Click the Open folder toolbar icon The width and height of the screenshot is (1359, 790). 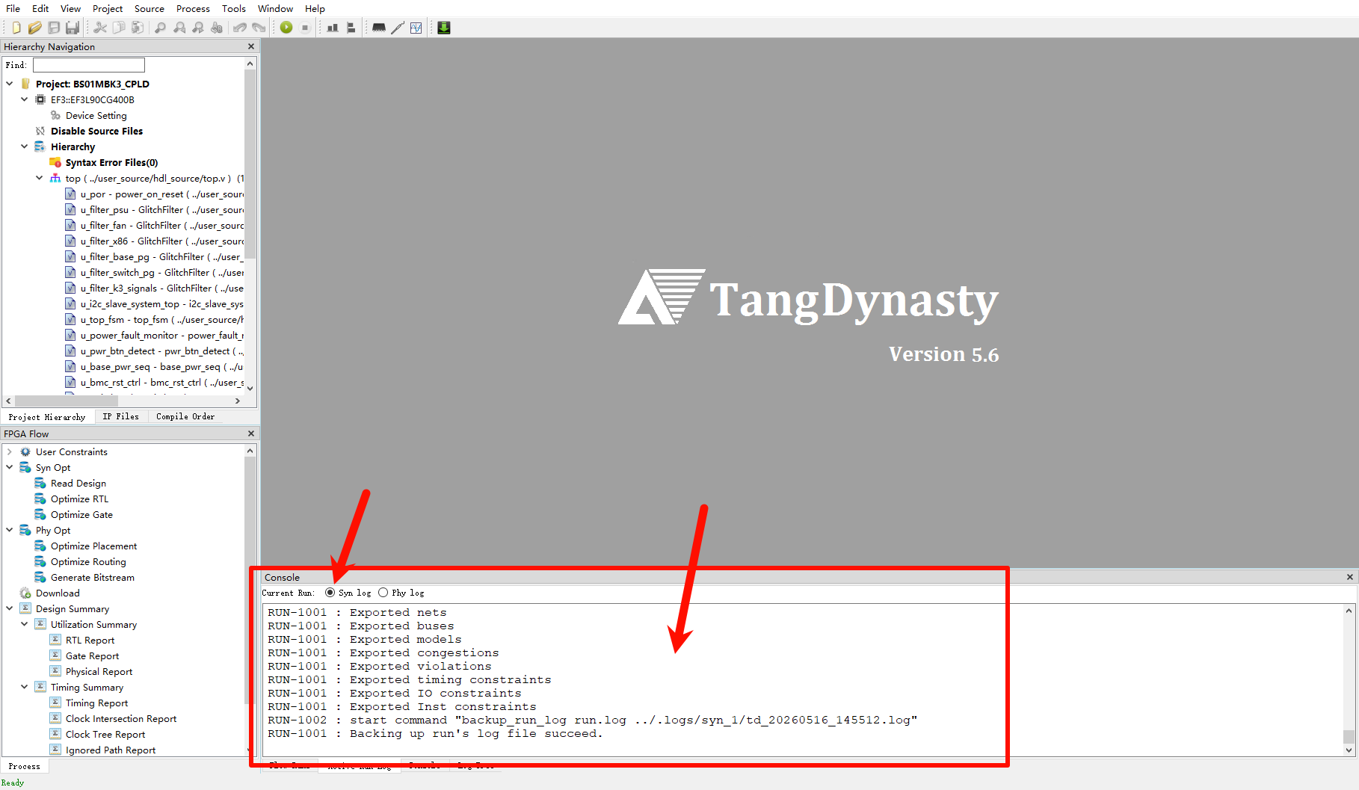tap(34, 28)
